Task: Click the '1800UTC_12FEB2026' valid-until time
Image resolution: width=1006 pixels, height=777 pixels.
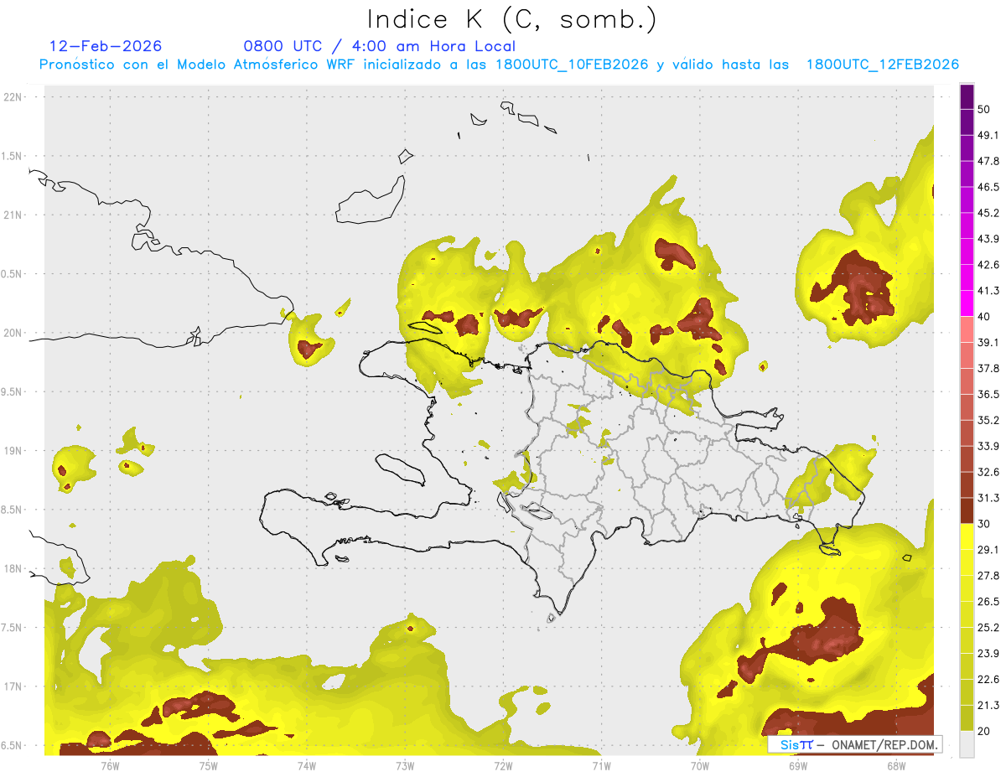Action: point(882,65)
